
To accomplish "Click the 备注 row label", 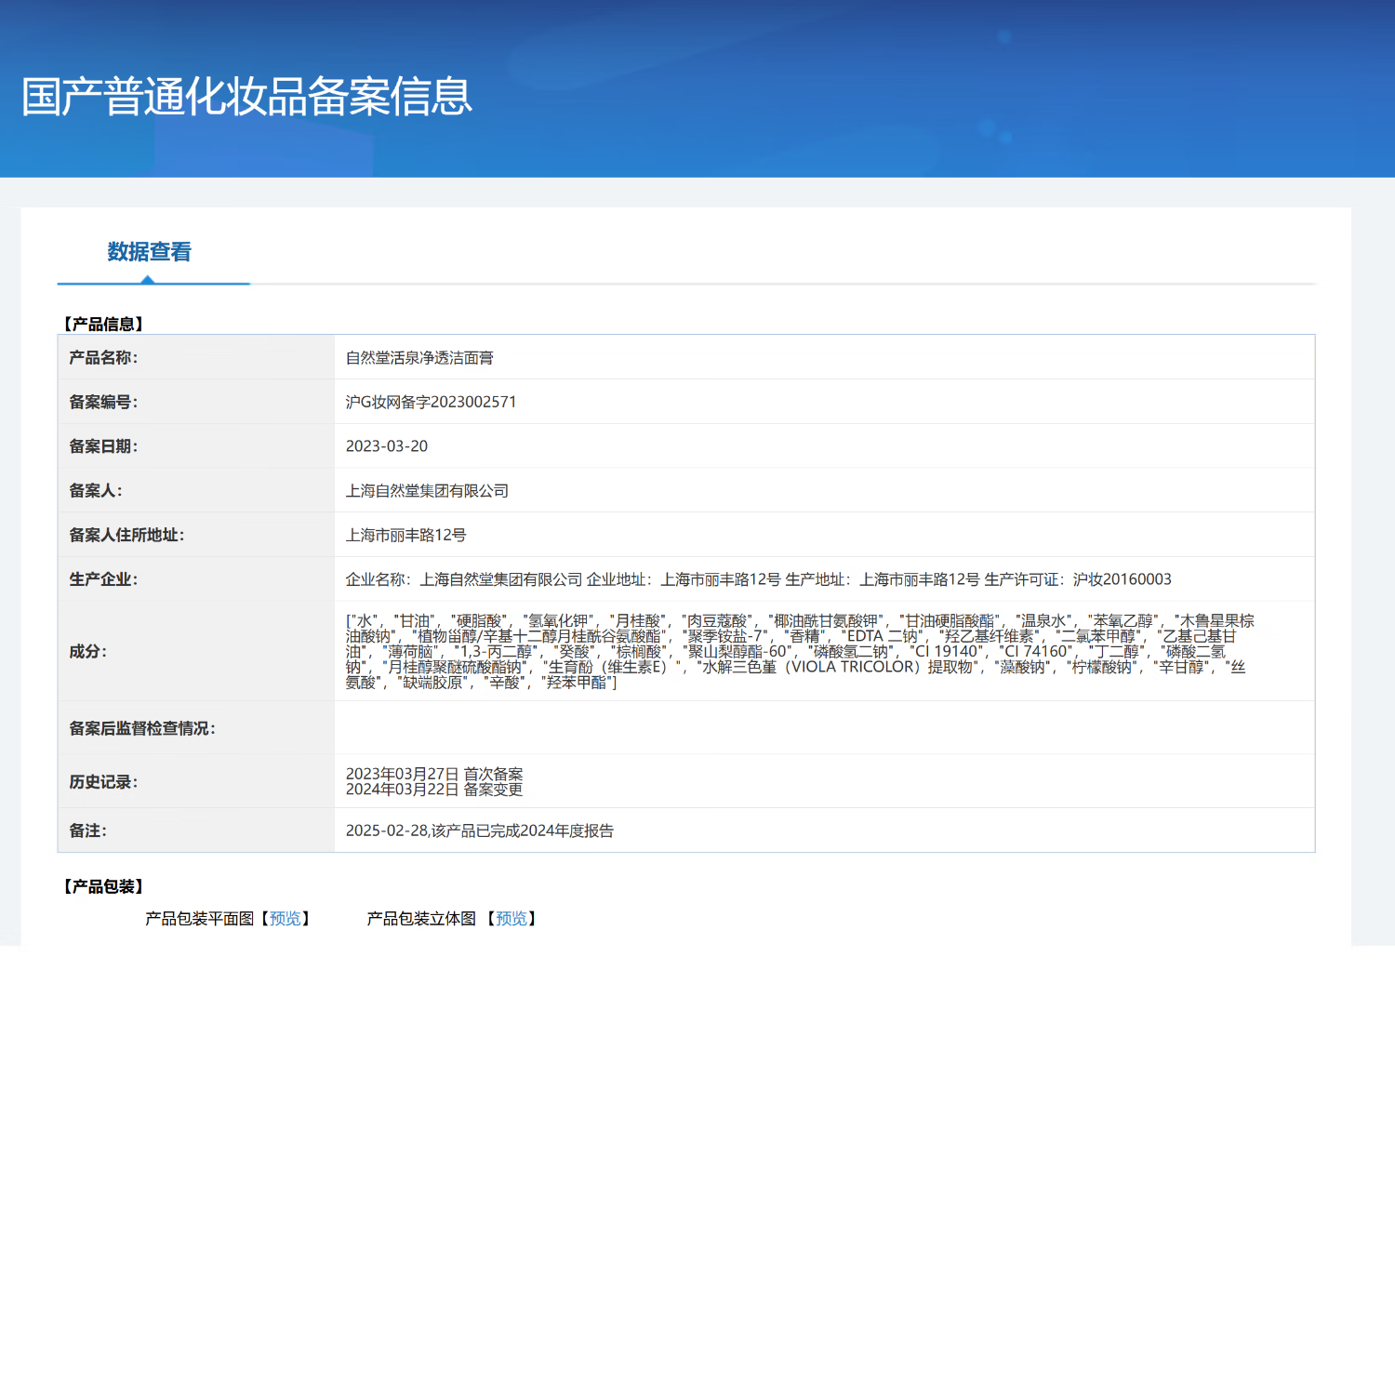I will [x=87, y=830].
